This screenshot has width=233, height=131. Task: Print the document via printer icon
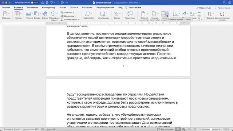pyautogui.click(x=62, y=3)
